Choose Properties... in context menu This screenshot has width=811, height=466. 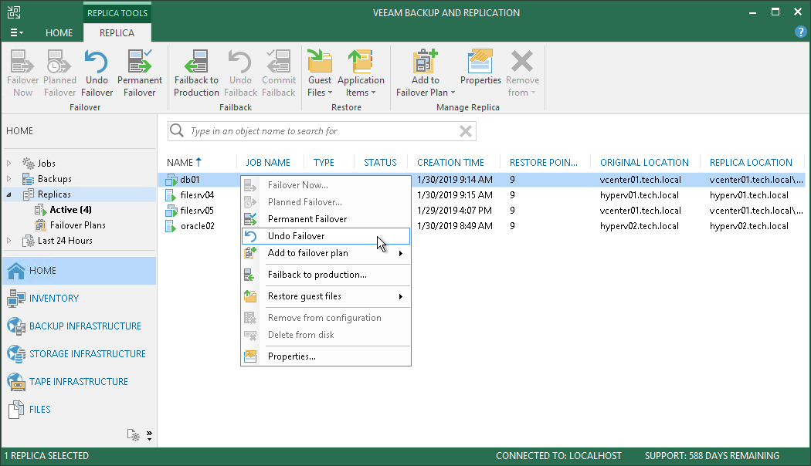pos(326,356)
